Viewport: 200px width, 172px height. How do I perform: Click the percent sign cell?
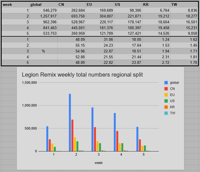(x=43, y=51)
